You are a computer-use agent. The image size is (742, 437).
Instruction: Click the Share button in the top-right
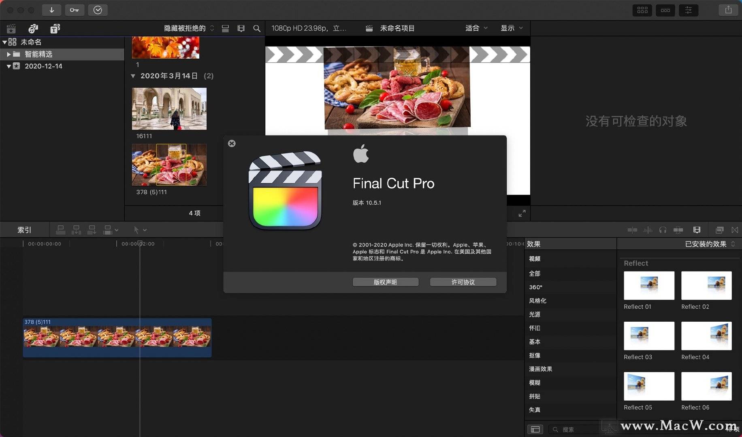pos(728,10)
